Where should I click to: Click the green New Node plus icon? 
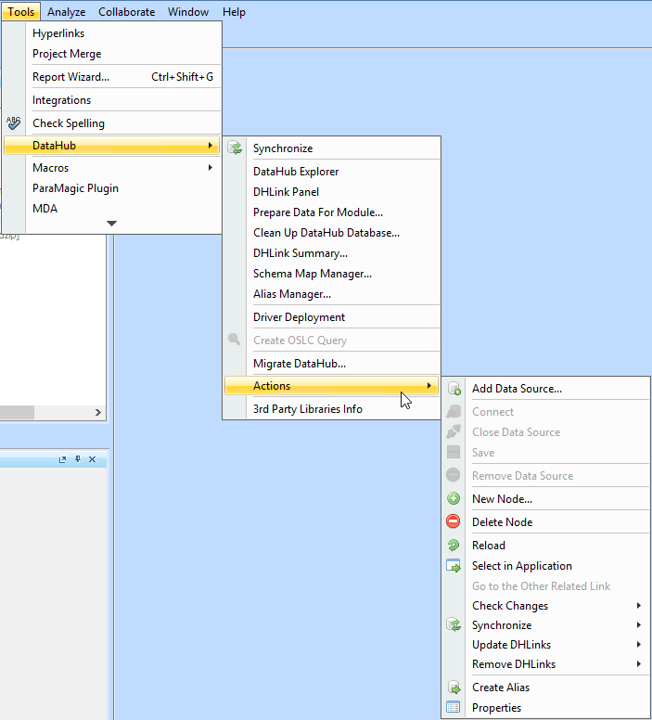point(454,498)
